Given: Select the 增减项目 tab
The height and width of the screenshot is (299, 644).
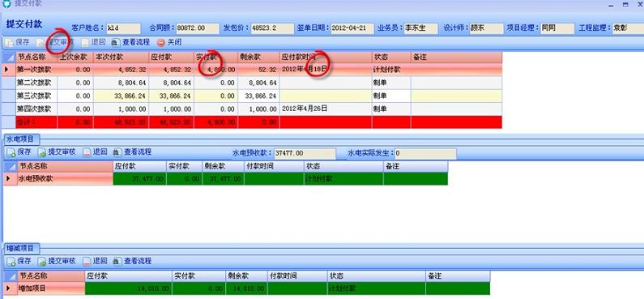Looking at the screenshot, I should pos(21,249).
